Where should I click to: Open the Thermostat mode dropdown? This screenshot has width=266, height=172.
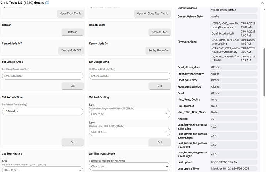[130, 166]
